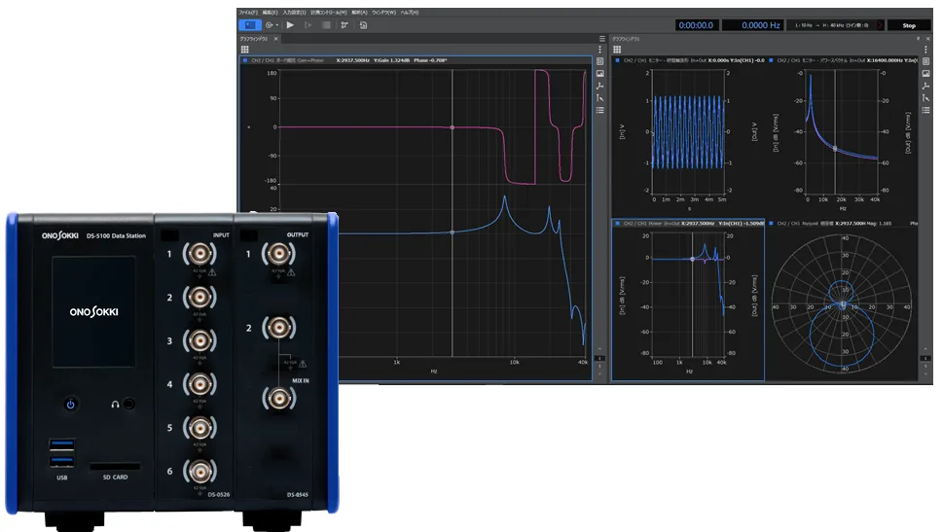Click the picture icon in left graph sidebar

pos(600,74)
